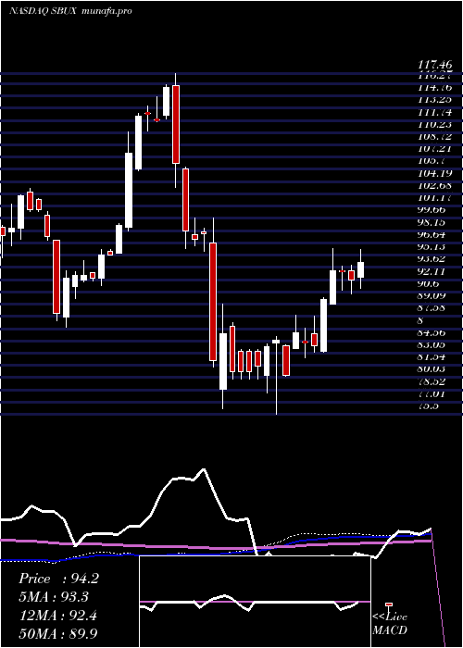Click the 50MA : 89.9 readout
The image size is (463, 648).
[x=58, y=633]
